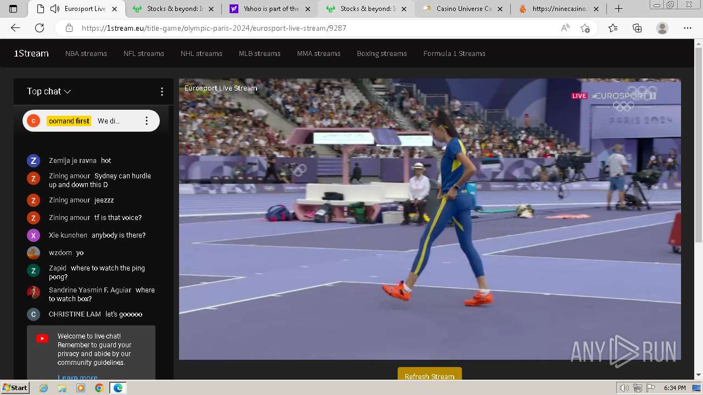Click the Eurosport live video player

click(x=430, y=219)
